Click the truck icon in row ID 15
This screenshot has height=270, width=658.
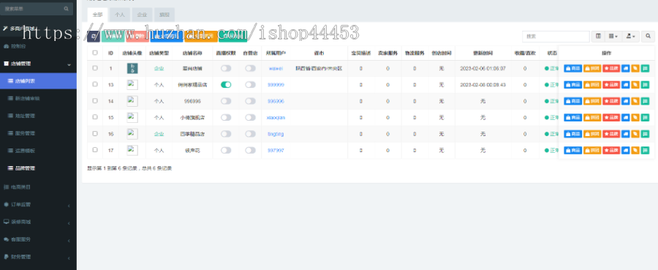click(x=626, y=118)
